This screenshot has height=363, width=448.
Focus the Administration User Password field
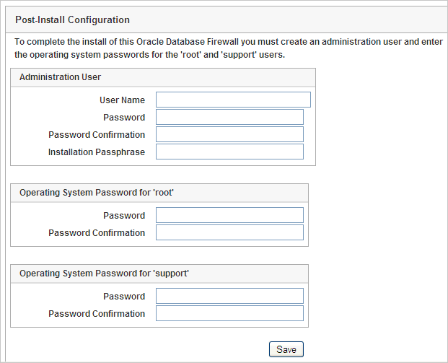pyautogui.click(x=229, y=117)
